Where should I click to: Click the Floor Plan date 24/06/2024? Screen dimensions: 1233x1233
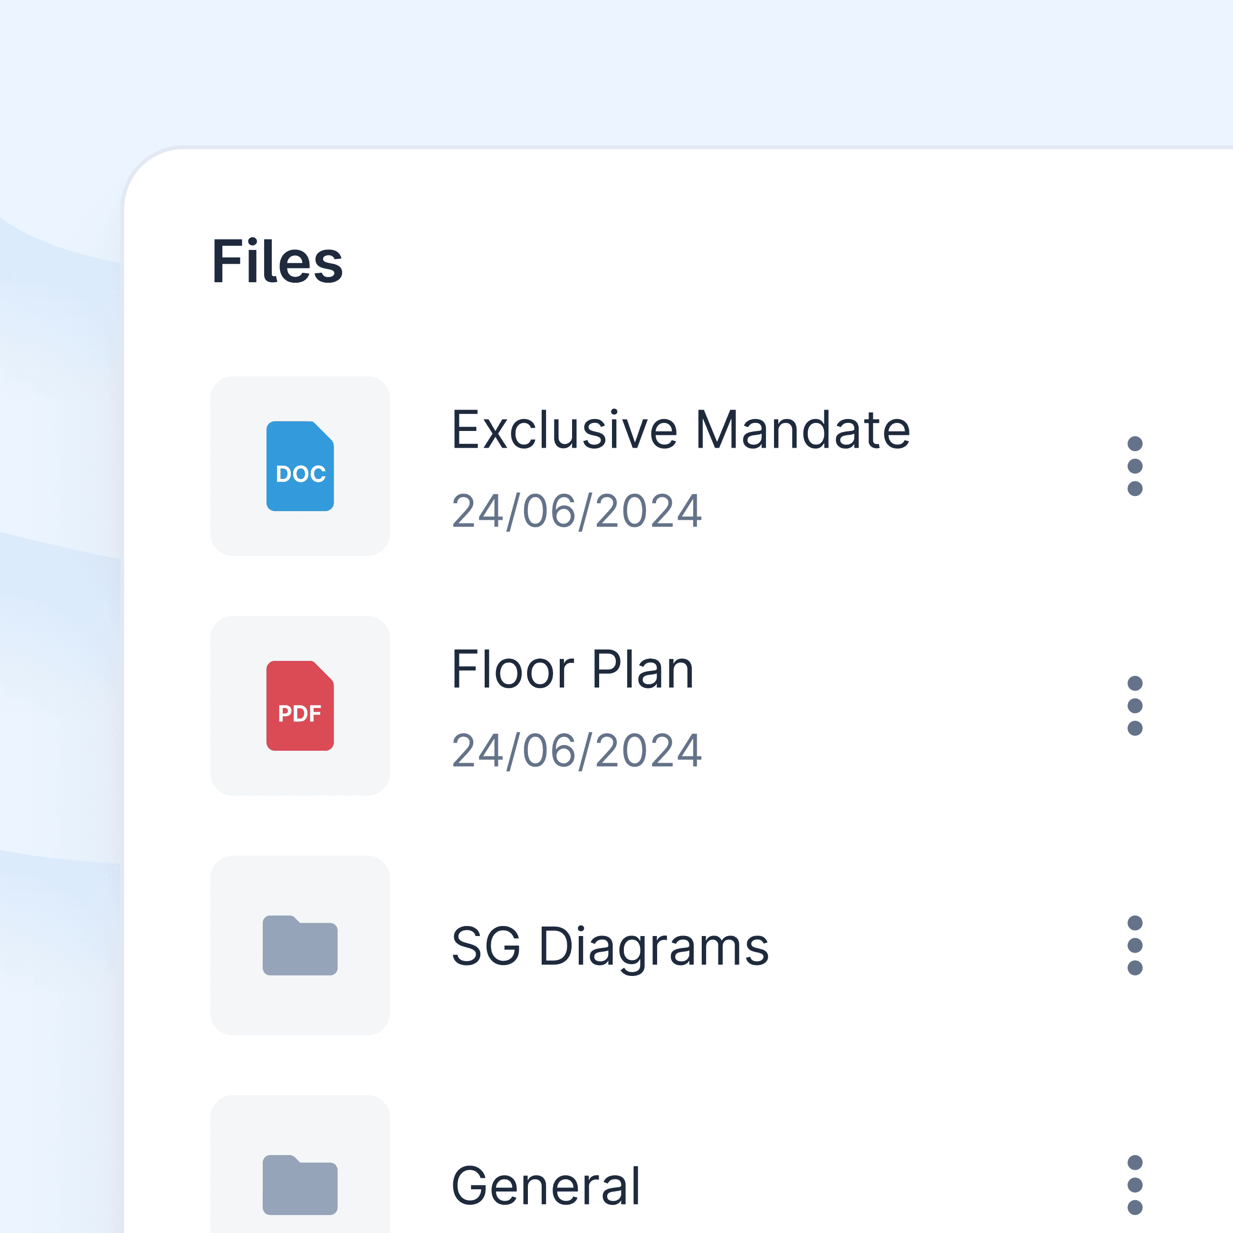coord(576,751)
